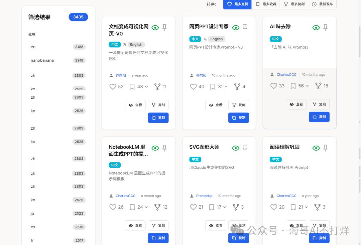Toggle the green eye on SVG图形大师 card

click(236, 148)
